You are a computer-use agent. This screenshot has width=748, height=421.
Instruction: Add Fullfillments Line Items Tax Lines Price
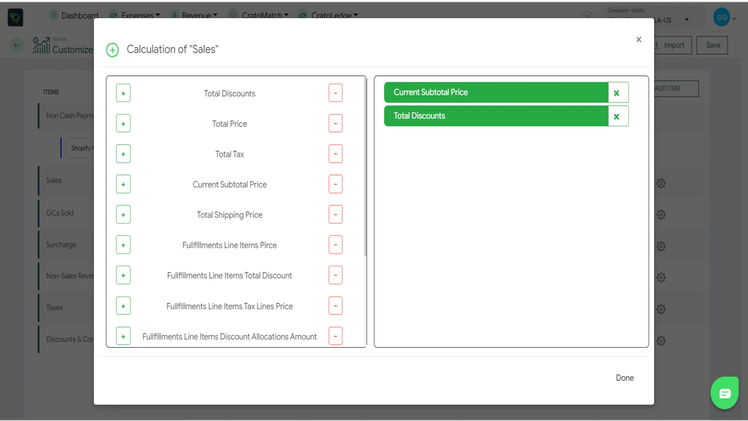click(x=123, y=306)
